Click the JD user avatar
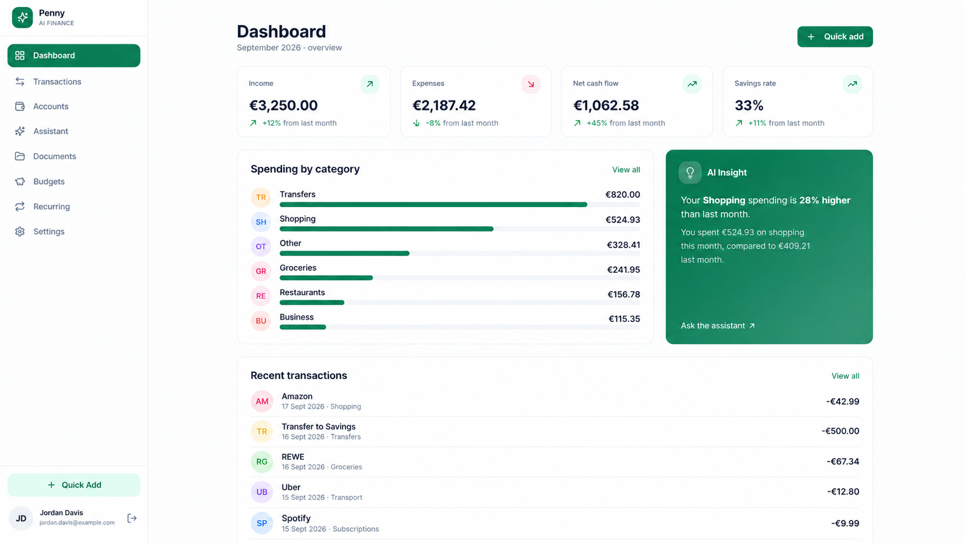966x543 pixels. (21, 518)
